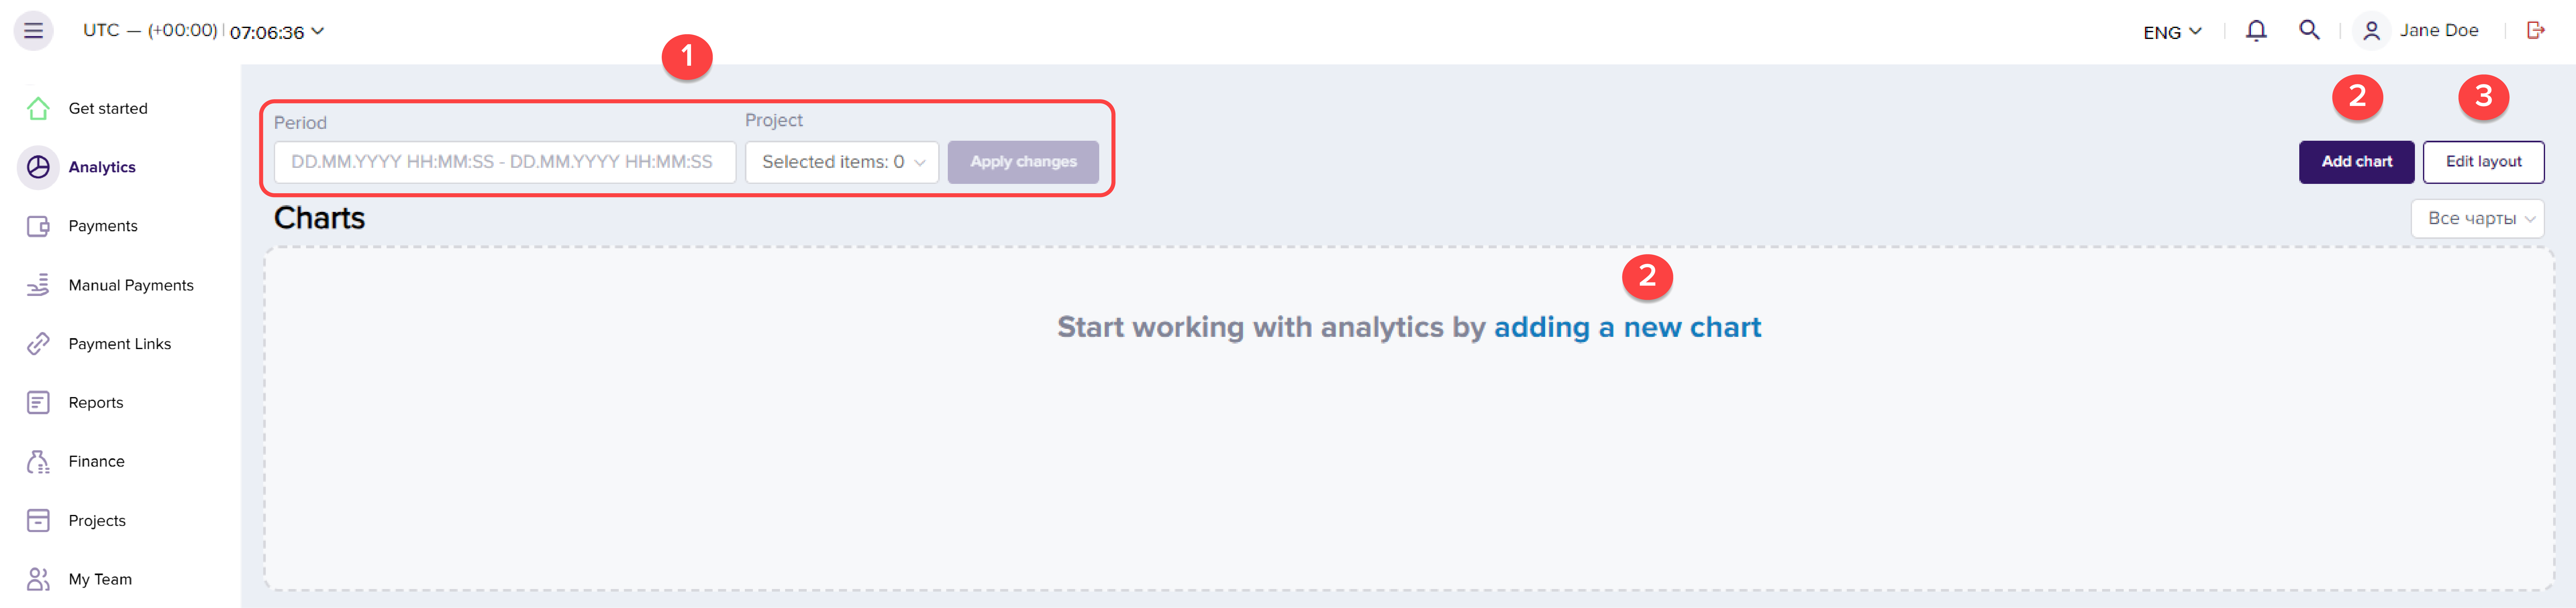Open the hamburger menu icon
2576x608 pixels.
point(33,31)
